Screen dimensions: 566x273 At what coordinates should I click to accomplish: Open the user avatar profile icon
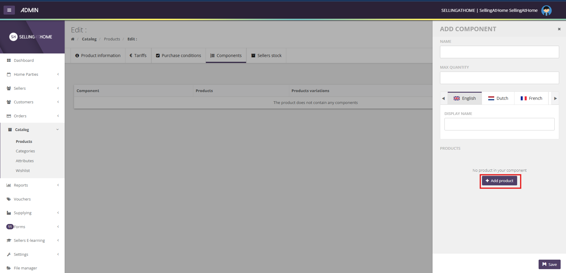(x=546, y=10)
